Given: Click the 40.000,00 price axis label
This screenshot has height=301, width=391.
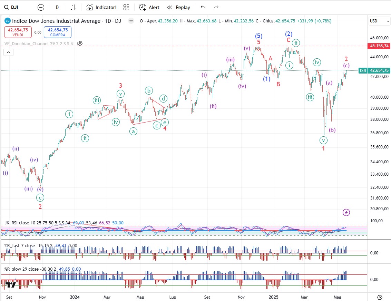Looking at the screenshot, I should (379, 97).
